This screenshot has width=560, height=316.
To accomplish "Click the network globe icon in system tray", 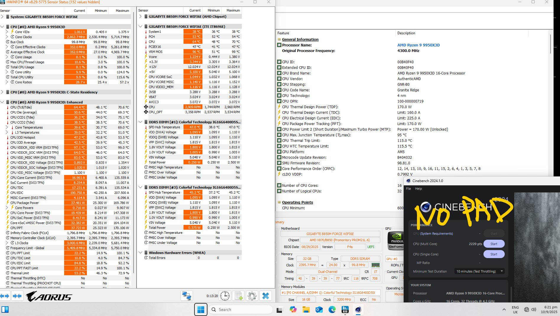I will click(x=527, y=309).
